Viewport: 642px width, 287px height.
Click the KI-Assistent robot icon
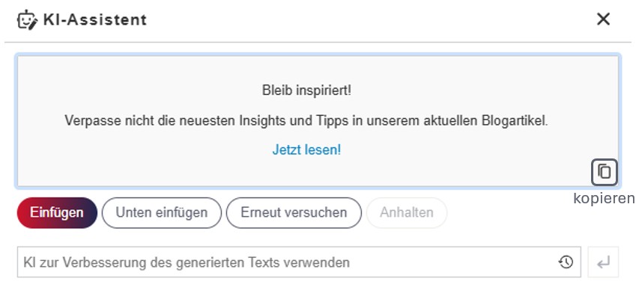(x=27, y=19)
